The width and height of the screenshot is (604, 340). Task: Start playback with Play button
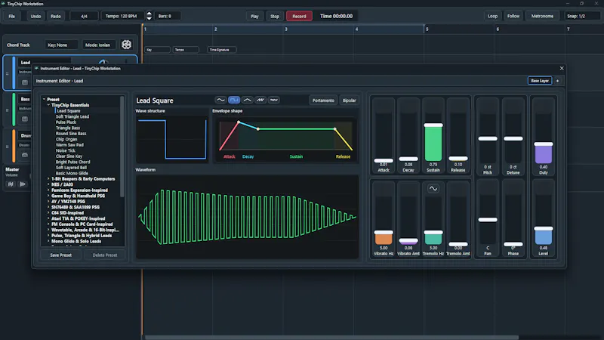(x=254, y=16)
